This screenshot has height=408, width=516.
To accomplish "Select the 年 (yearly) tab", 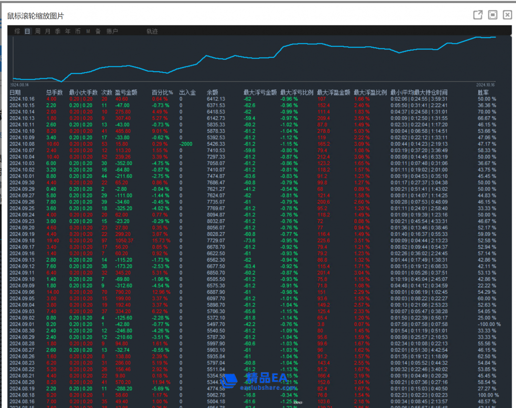I will click(67, 32).
